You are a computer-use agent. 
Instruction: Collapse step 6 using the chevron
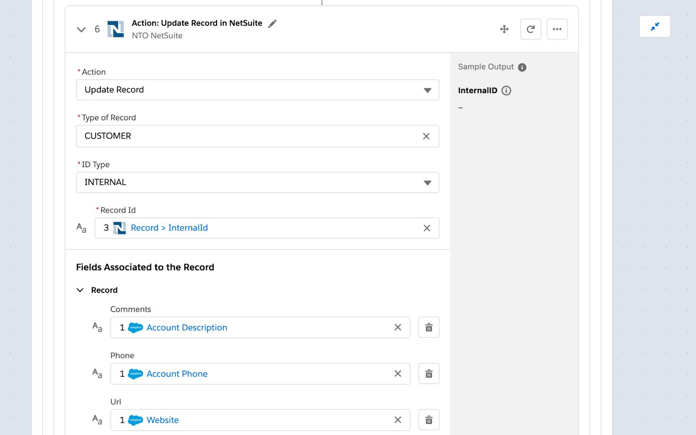(x=81, y=30)
